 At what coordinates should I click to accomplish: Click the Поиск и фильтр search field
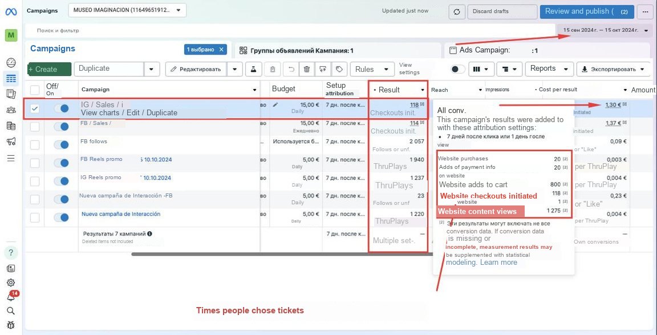click(289, 31)
